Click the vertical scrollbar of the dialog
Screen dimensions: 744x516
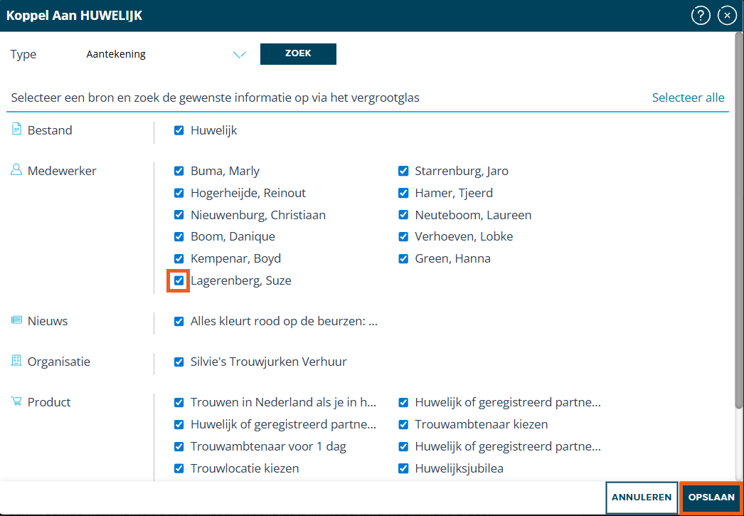pyautogui.click(x=738, y=214)
